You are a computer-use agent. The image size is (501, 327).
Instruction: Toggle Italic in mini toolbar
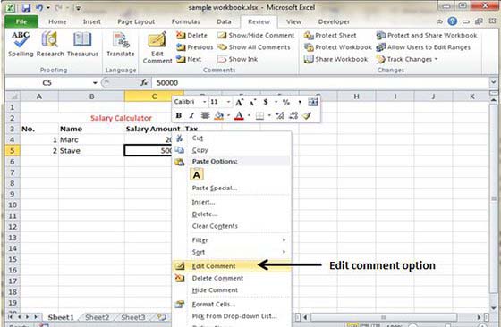191,115
